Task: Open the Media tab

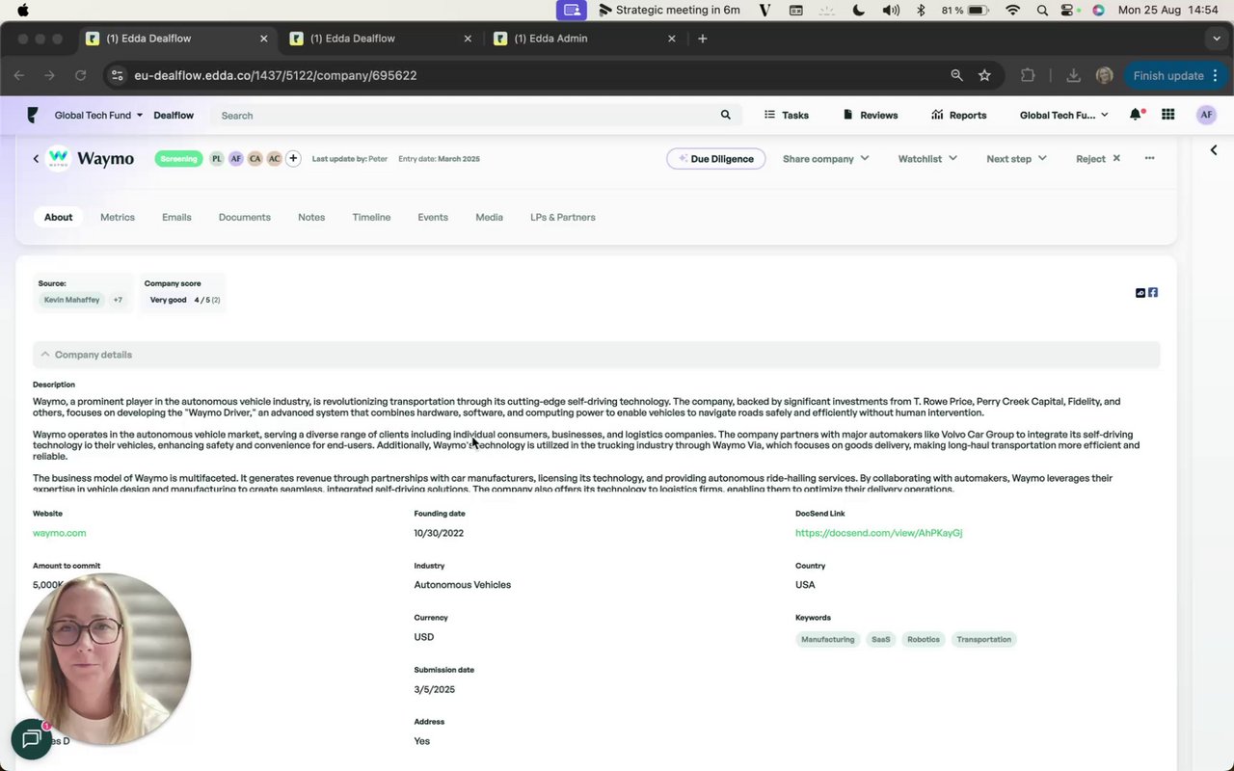Action: (489, 218)
